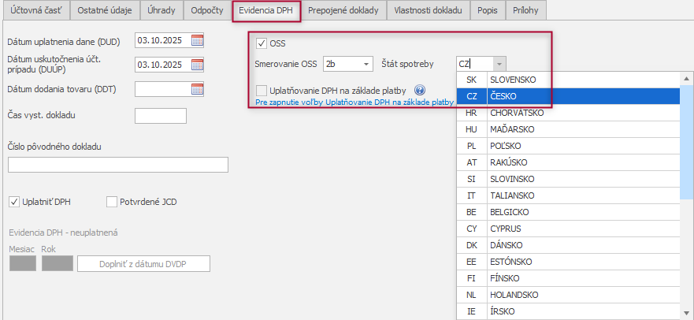Click the Číslo pôvodného dokladu input field
Screen dimensions: 694x320
(x=117, y=165)
